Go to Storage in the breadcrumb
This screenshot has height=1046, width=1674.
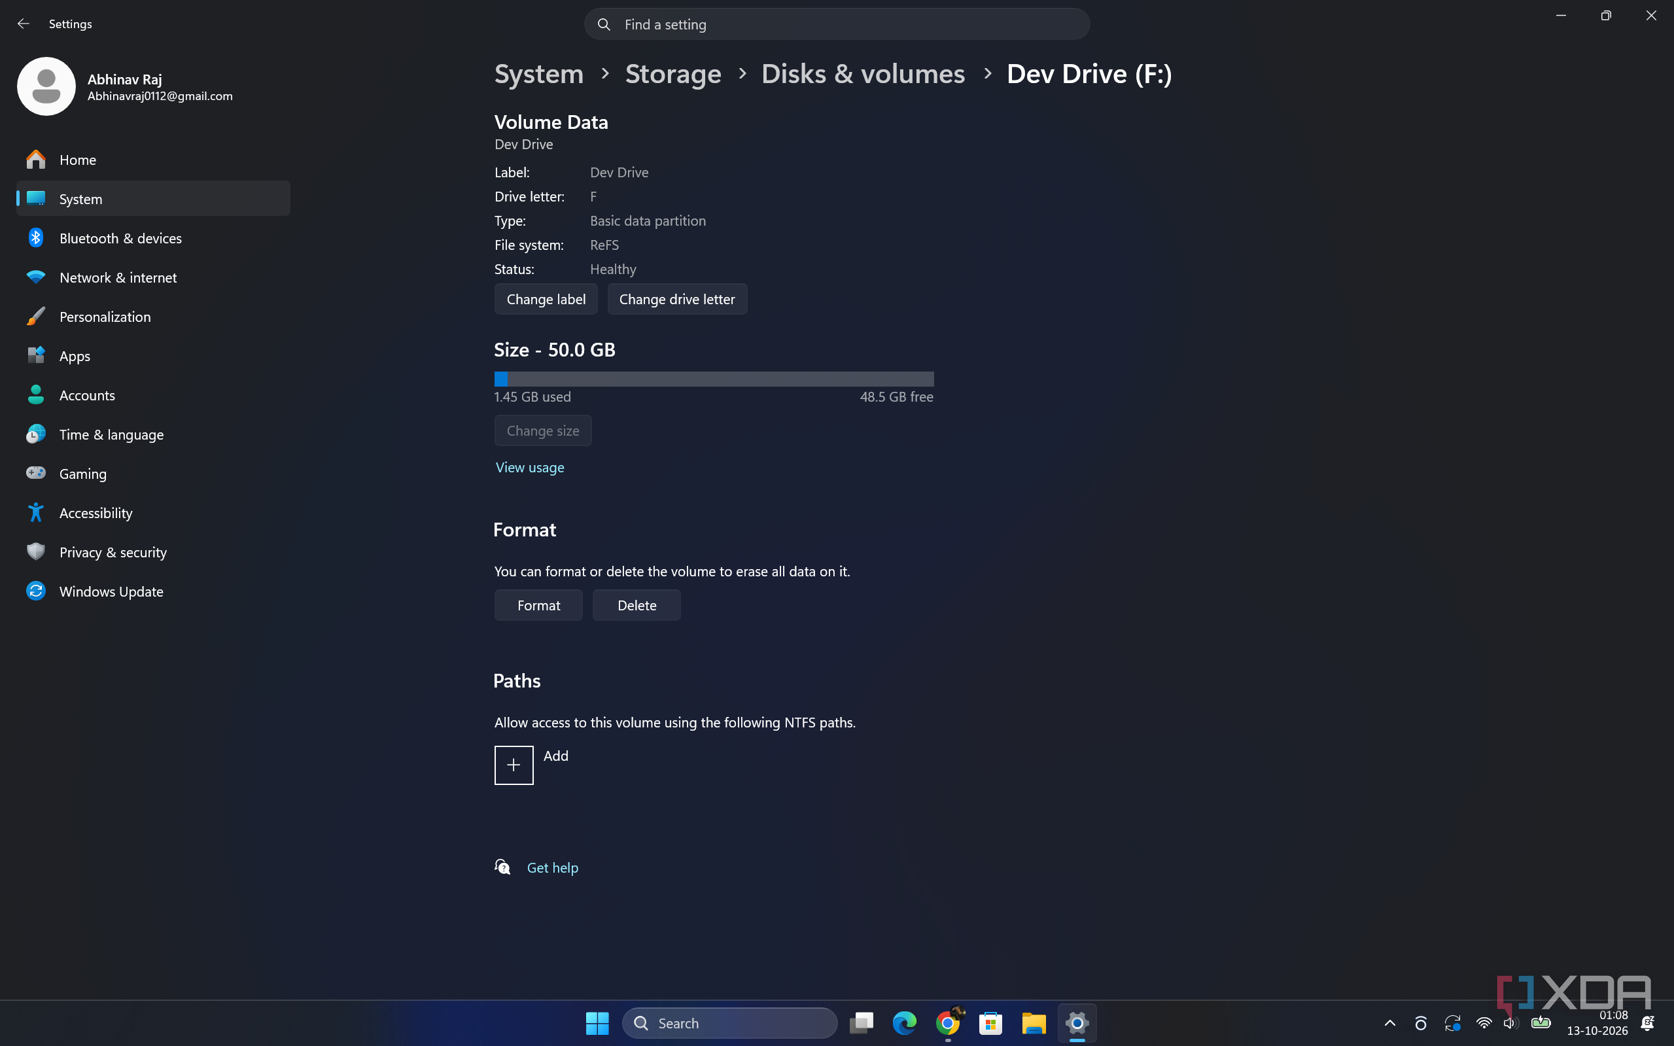(673, 73)
